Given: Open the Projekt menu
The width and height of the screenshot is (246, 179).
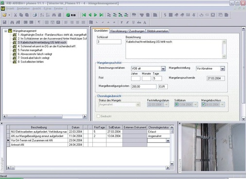Looking at the screenshot, I should 10,8.
